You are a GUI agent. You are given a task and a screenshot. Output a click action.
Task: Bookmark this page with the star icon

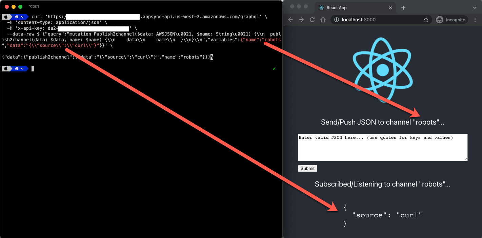pos(426,20)
